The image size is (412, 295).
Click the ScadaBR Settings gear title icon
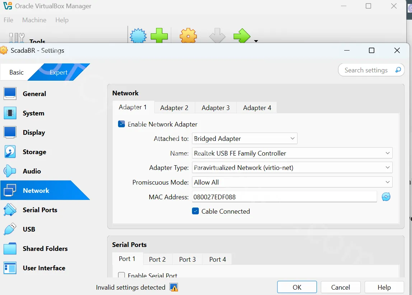click(x=4, y=50)
